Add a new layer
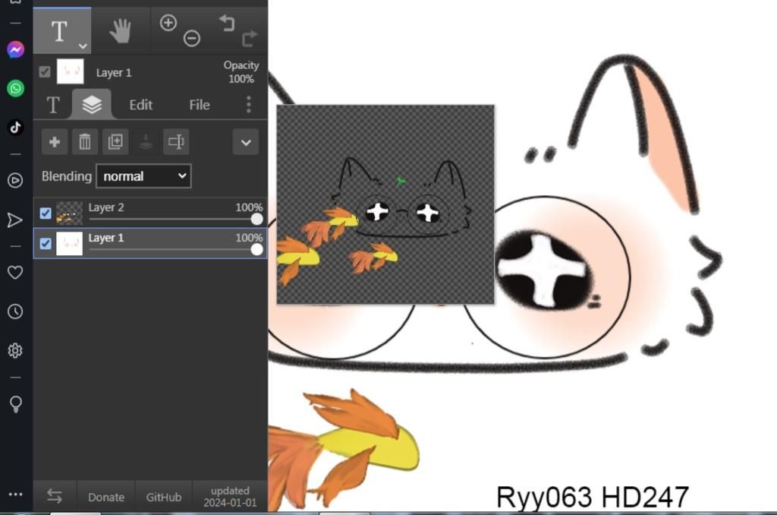The width and height of the screenshot is (777, 515). click(55, 142)
